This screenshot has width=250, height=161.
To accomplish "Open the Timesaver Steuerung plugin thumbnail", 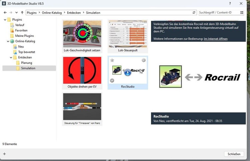I will click(82, 107).
